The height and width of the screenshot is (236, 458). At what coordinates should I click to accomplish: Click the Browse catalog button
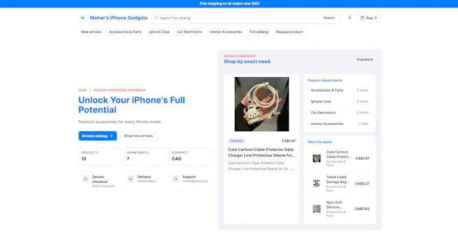coord(97,136)
